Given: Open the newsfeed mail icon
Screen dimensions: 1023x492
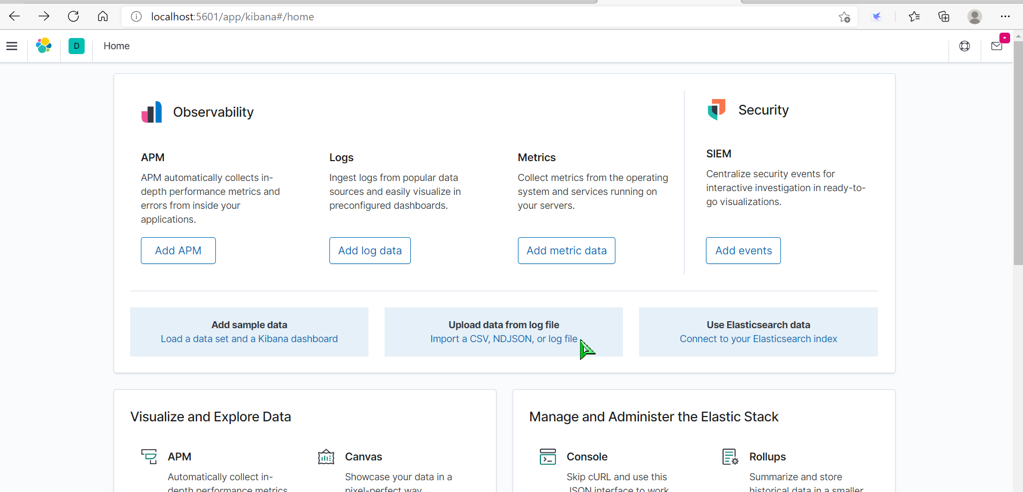Looking at the screenshot, I should [997, 46].
